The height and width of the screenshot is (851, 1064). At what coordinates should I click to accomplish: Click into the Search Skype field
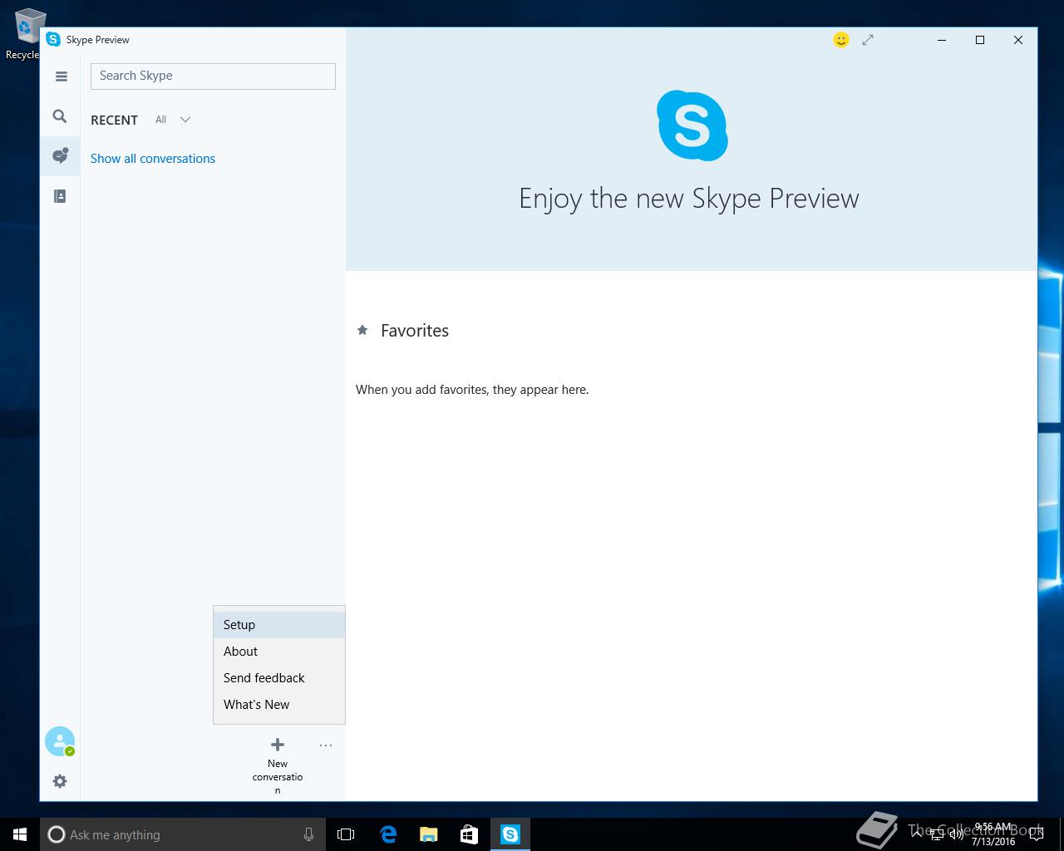pos(213,76)
